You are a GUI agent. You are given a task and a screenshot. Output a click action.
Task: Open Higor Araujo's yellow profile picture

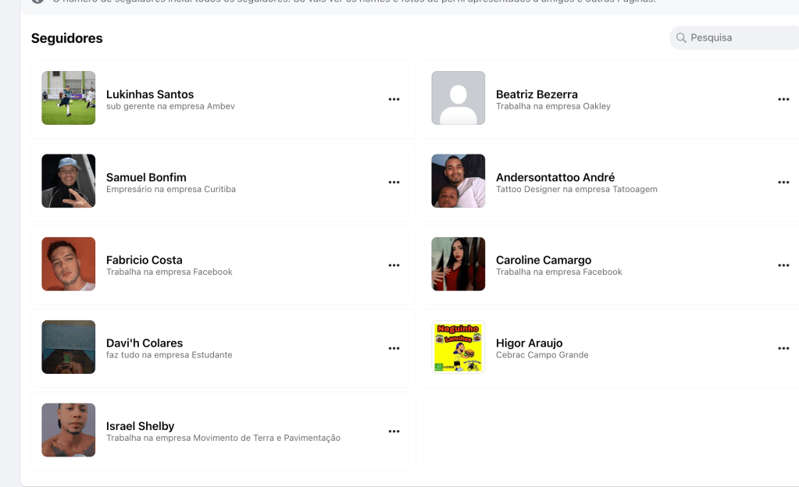point(458,347)
